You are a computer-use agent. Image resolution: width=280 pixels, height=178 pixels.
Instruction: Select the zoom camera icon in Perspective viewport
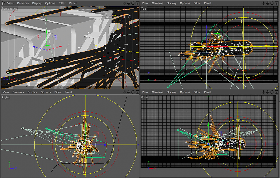coord(129,3)
